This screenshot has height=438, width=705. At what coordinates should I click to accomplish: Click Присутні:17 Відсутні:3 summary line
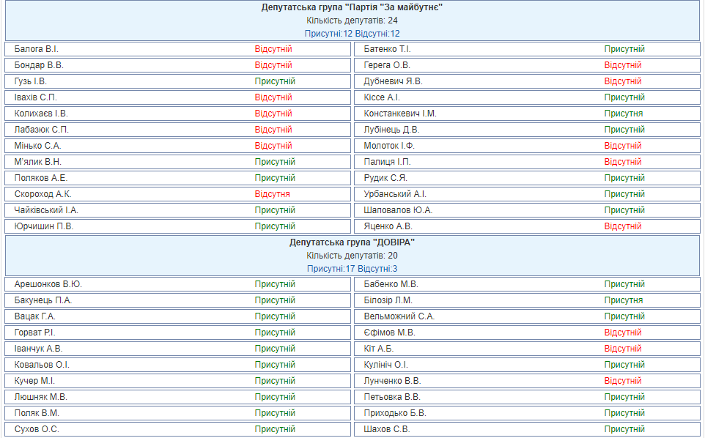pyautogui.click(x=352, y=269)
